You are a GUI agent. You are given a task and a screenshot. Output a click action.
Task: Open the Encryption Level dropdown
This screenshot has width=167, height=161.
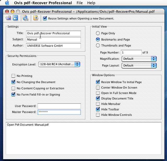[x=59, y=64]
